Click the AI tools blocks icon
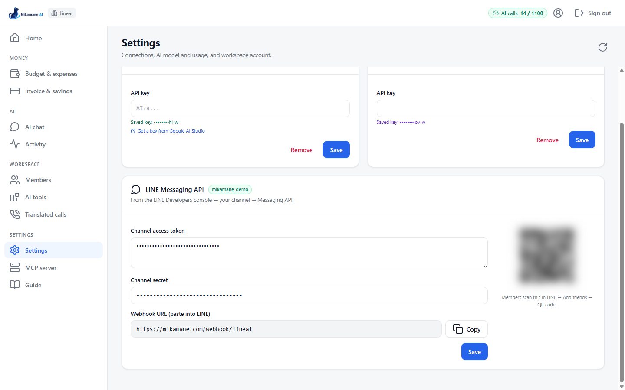The image size is (625, 390). (15, 197)
